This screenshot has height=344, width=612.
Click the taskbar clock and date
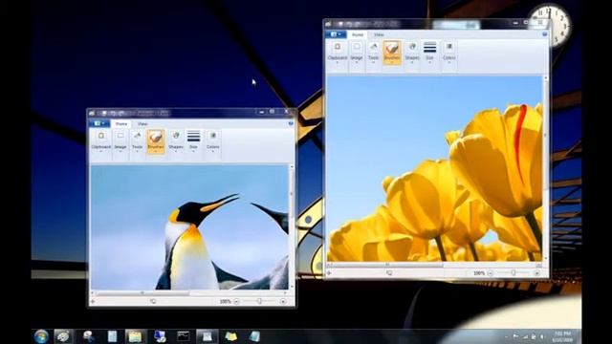coord(562,336)
